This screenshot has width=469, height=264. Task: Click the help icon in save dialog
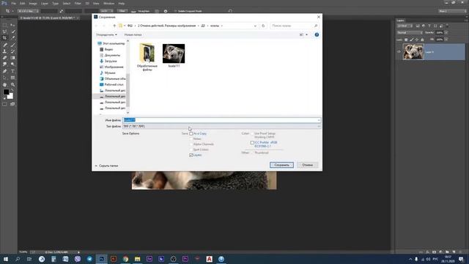point(317,34)
